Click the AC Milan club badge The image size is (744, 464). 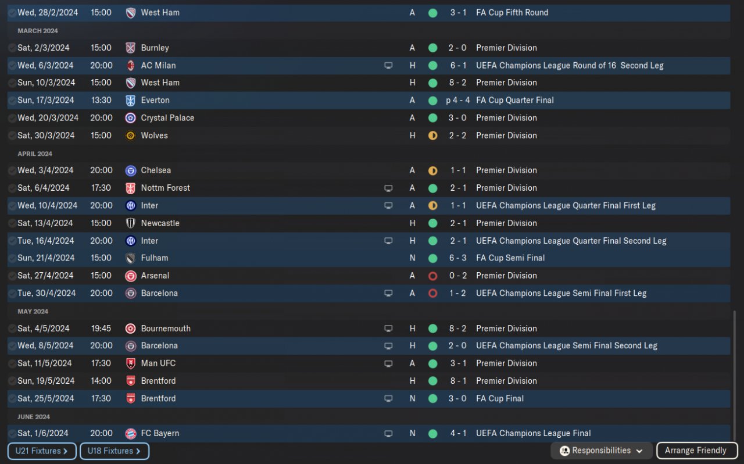point(131,66)
